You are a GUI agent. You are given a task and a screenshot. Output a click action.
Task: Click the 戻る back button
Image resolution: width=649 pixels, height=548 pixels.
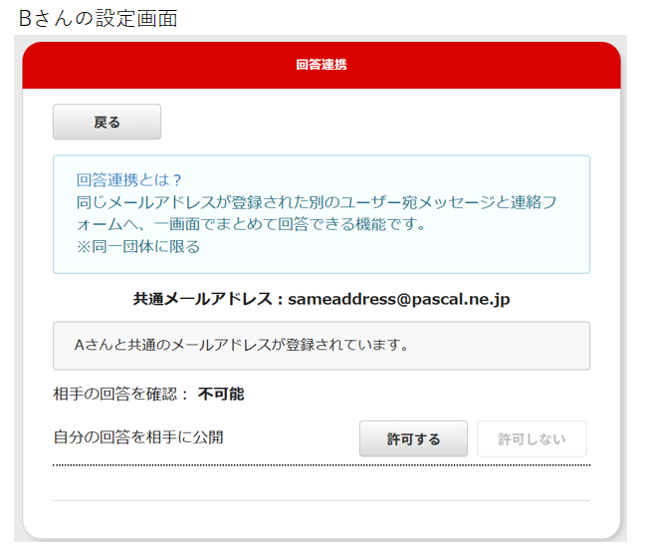click(107, 122)
